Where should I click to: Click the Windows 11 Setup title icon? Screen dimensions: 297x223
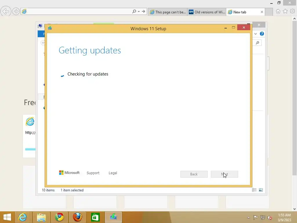tap(50, 28)
